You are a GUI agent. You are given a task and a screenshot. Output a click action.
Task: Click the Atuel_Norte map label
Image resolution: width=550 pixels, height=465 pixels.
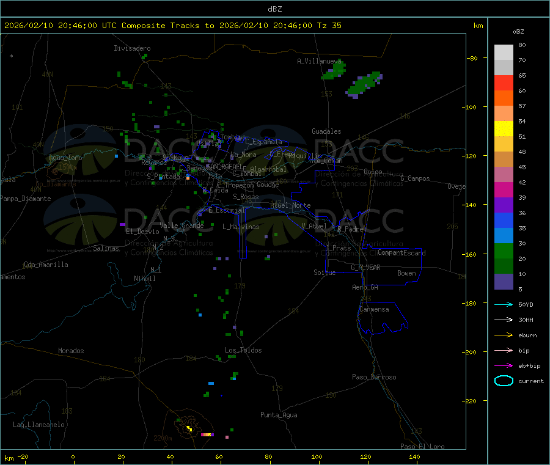tap(290, 205)
